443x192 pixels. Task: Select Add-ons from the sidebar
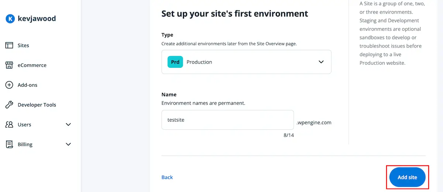click(28, 85)
